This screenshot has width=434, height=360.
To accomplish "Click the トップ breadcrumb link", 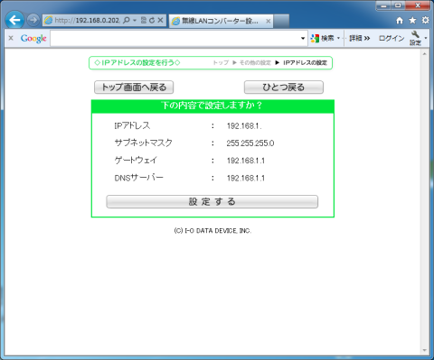I will point(221,62).
